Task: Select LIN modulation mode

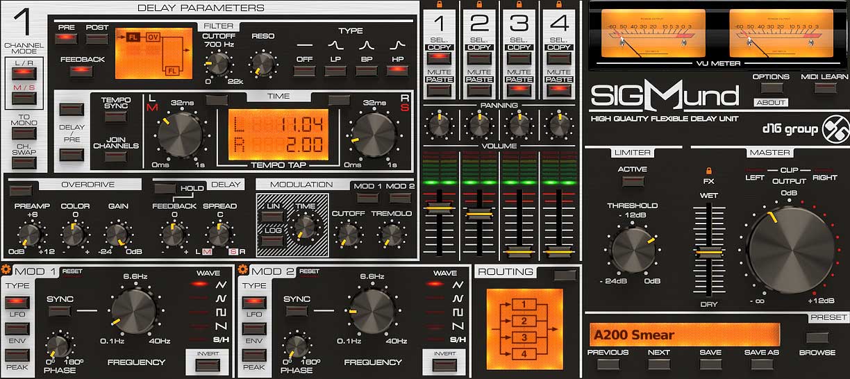Action: pyautogui.click(x=272, y=217)
